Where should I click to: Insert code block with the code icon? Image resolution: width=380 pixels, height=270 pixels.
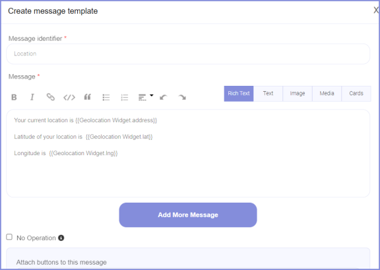69,98
